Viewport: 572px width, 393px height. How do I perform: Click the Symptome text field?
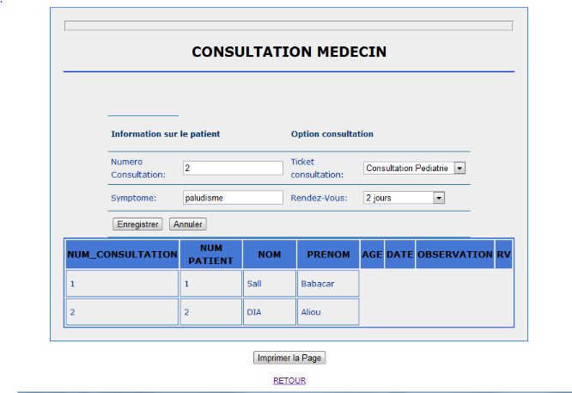pos(233,198)
